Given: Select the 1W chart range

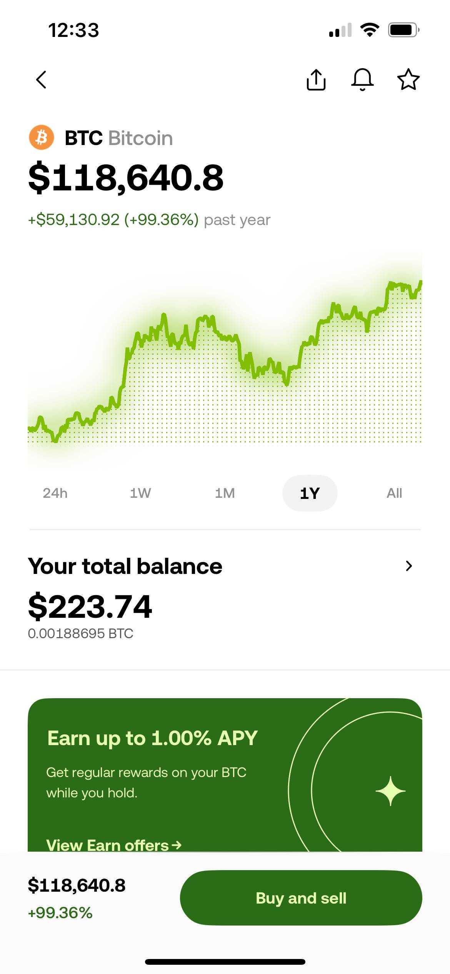Looking at the screenshot, I should pyautogui.click(x=140, y=493).
